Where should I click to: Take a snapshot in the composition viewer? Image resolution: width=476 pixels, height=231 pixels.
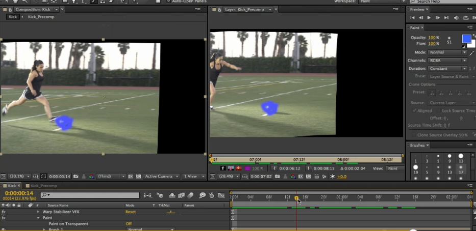[76, 176]
